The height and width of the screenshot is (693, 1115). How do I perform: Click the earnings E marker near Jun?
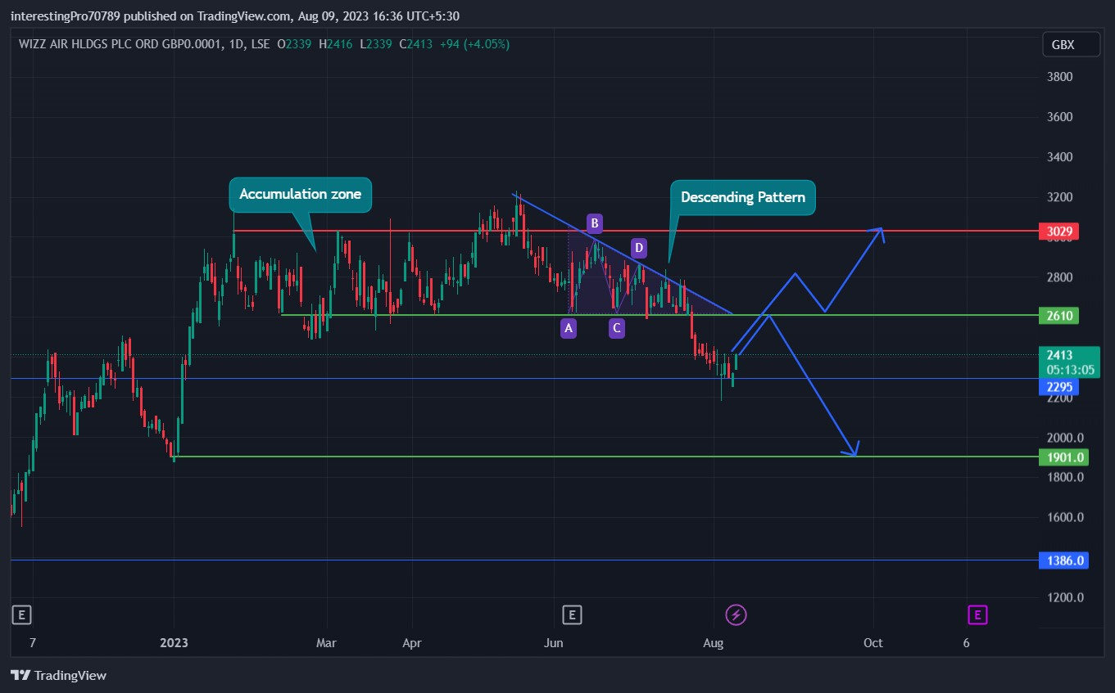pyautogui.click(x=572, y=614)
